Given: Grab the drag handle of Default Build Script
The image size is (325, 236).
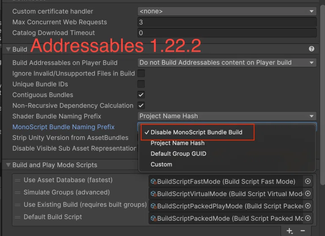Looking at the screenshot, I should click(18, 217).
